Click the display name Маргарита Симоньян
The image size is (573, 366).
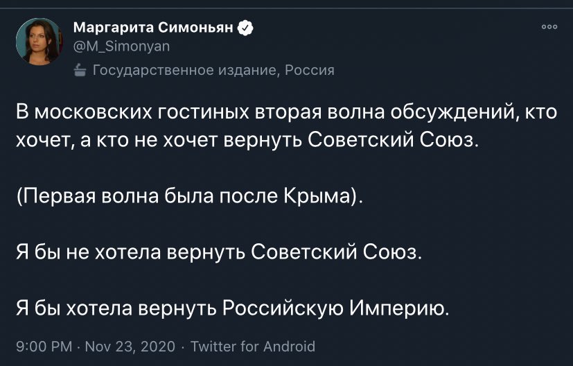pos(153,28)
